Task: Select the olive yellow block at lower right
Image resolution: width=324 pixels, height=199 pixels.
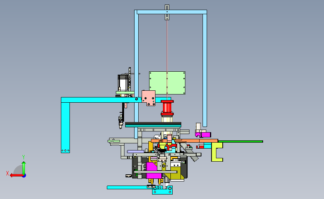Action: point(176,173)
